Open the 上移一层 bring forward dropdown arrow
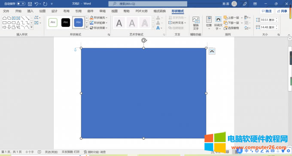 pos(242,18)
